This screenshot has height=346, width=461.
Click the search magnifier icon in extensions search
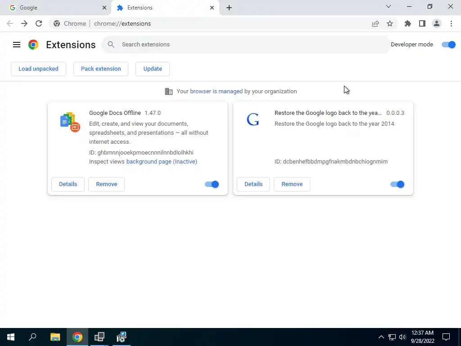[111, 45]
